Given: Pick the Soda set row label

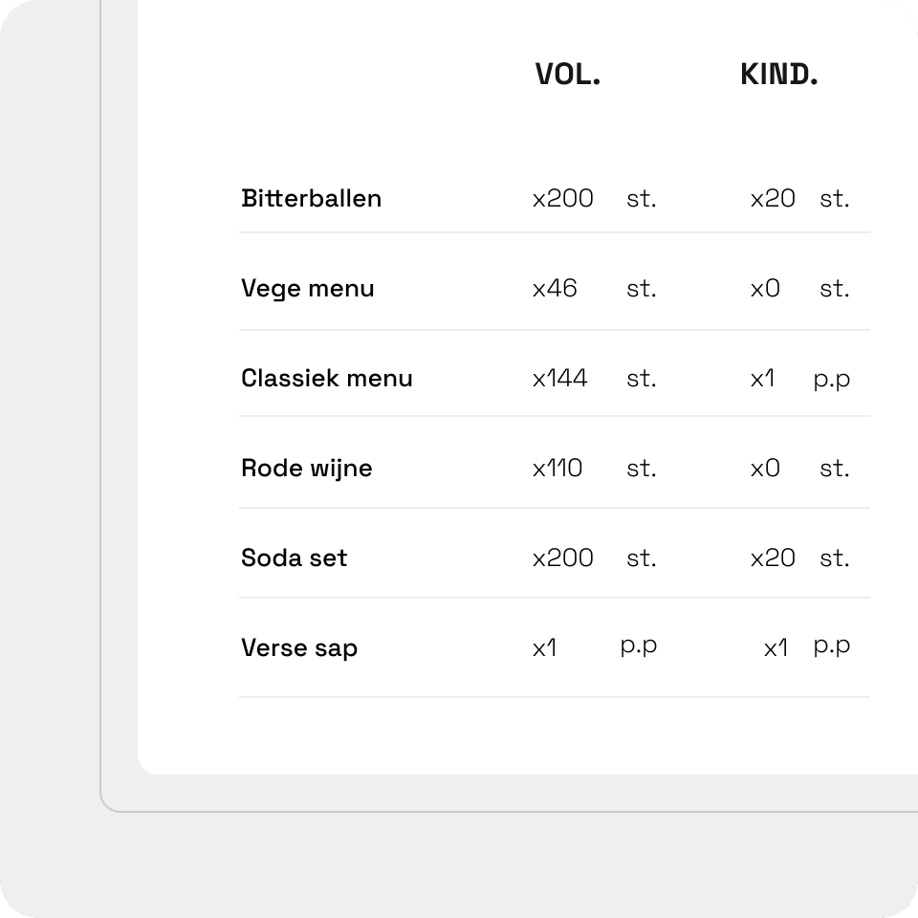Looking at the screenshot, I should [294, 557].
